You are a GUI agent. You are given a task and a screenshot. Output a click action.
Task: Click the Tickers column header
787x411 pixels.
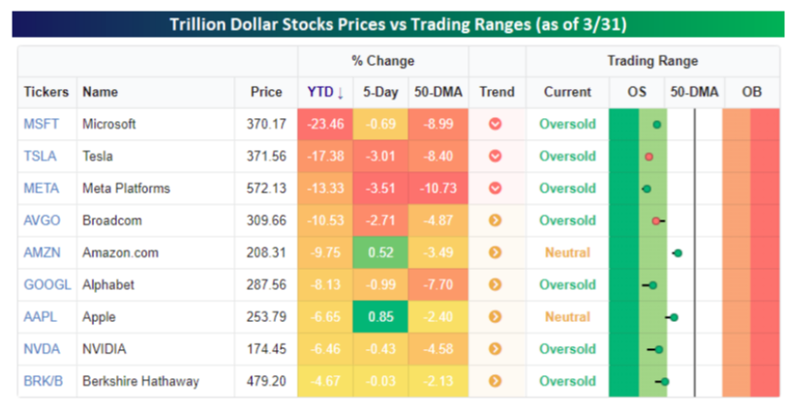tap(46, 92)
